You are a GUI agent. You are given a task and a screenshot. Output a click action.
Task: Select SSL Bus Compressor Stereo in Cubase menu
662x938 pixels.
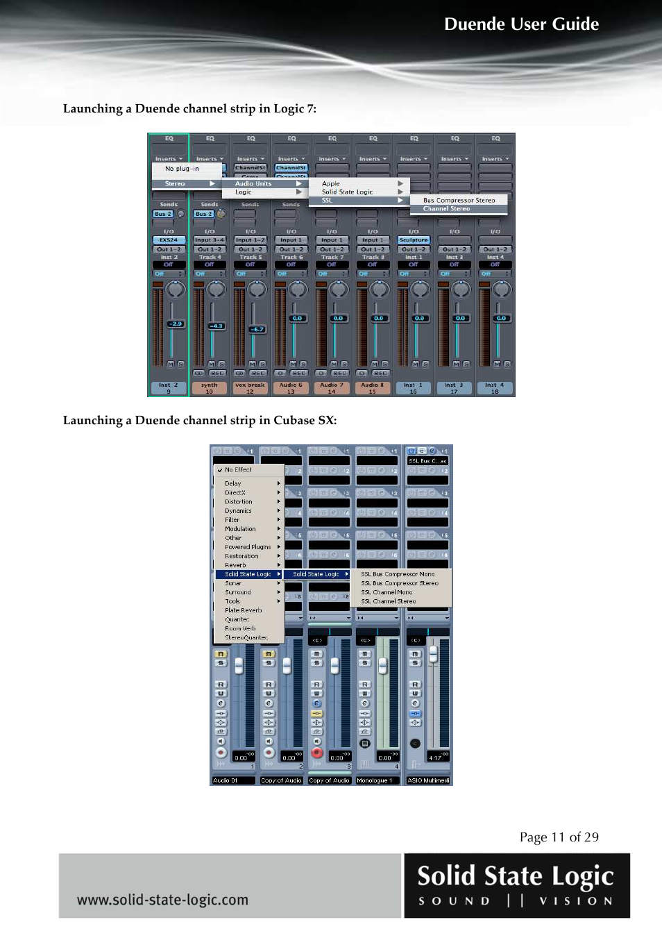pos(400,583)
